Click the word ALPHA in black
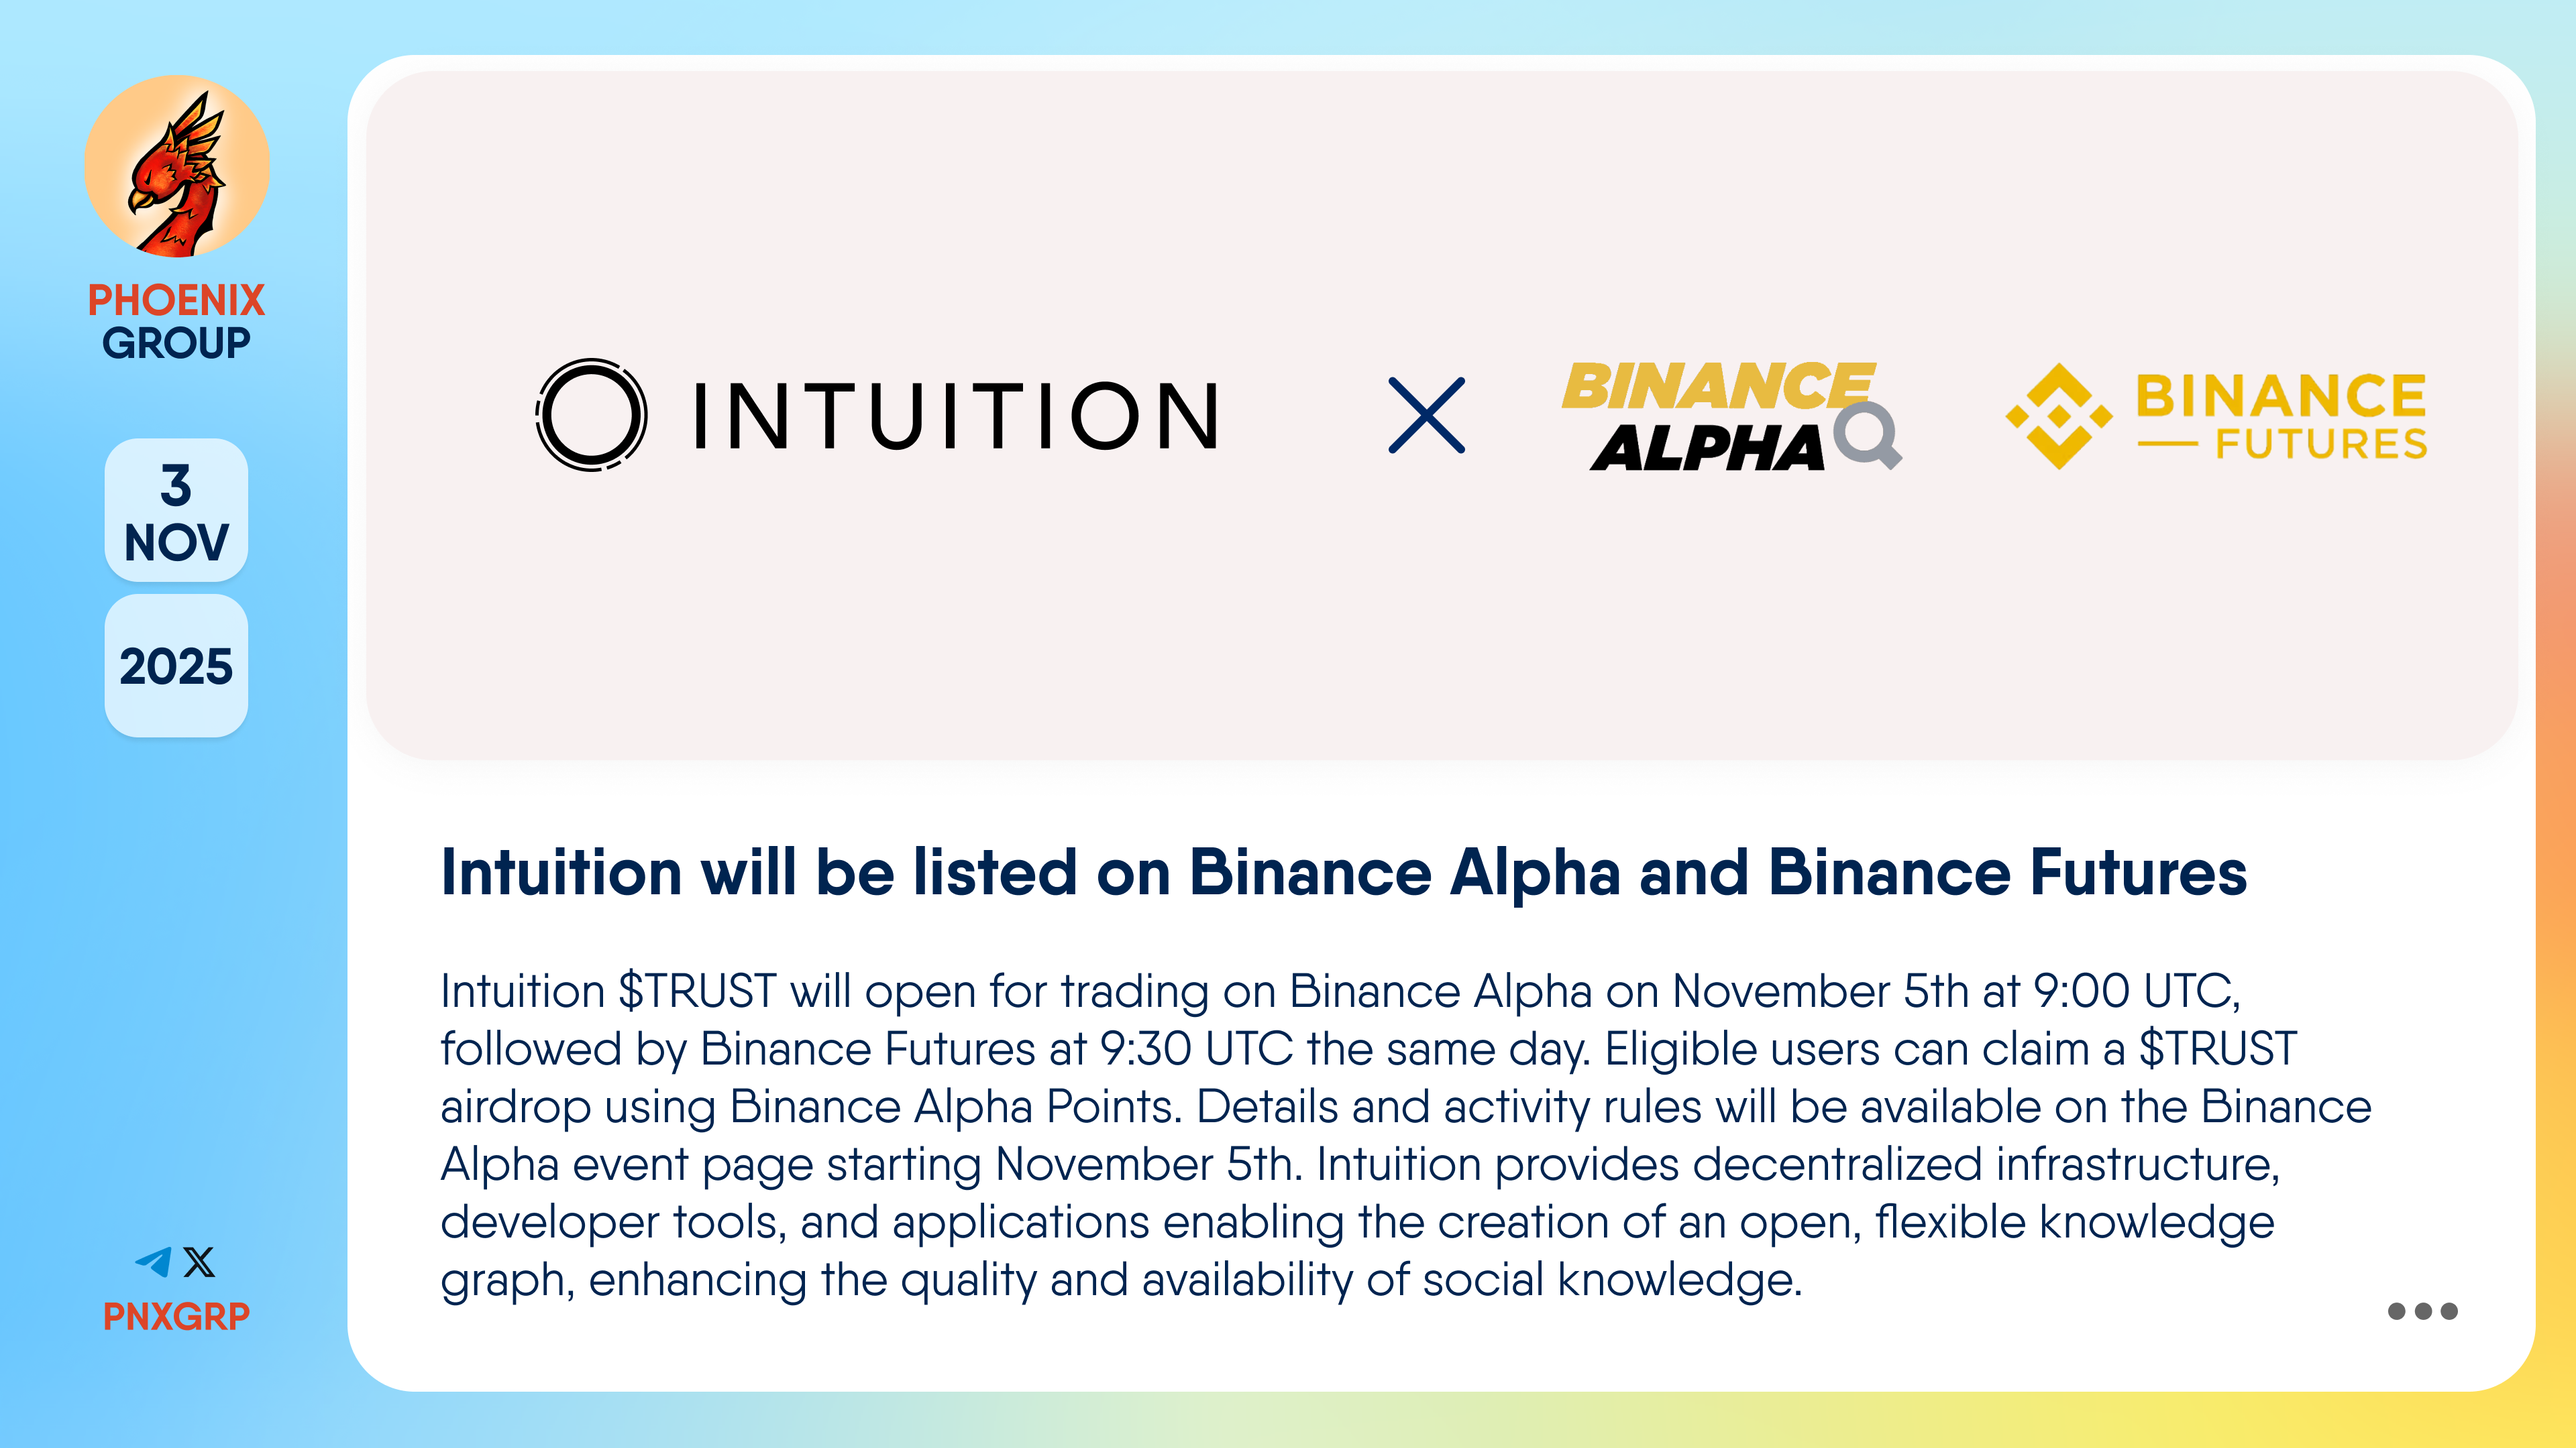The image size is (2576, 1448). click(1707, 448)
